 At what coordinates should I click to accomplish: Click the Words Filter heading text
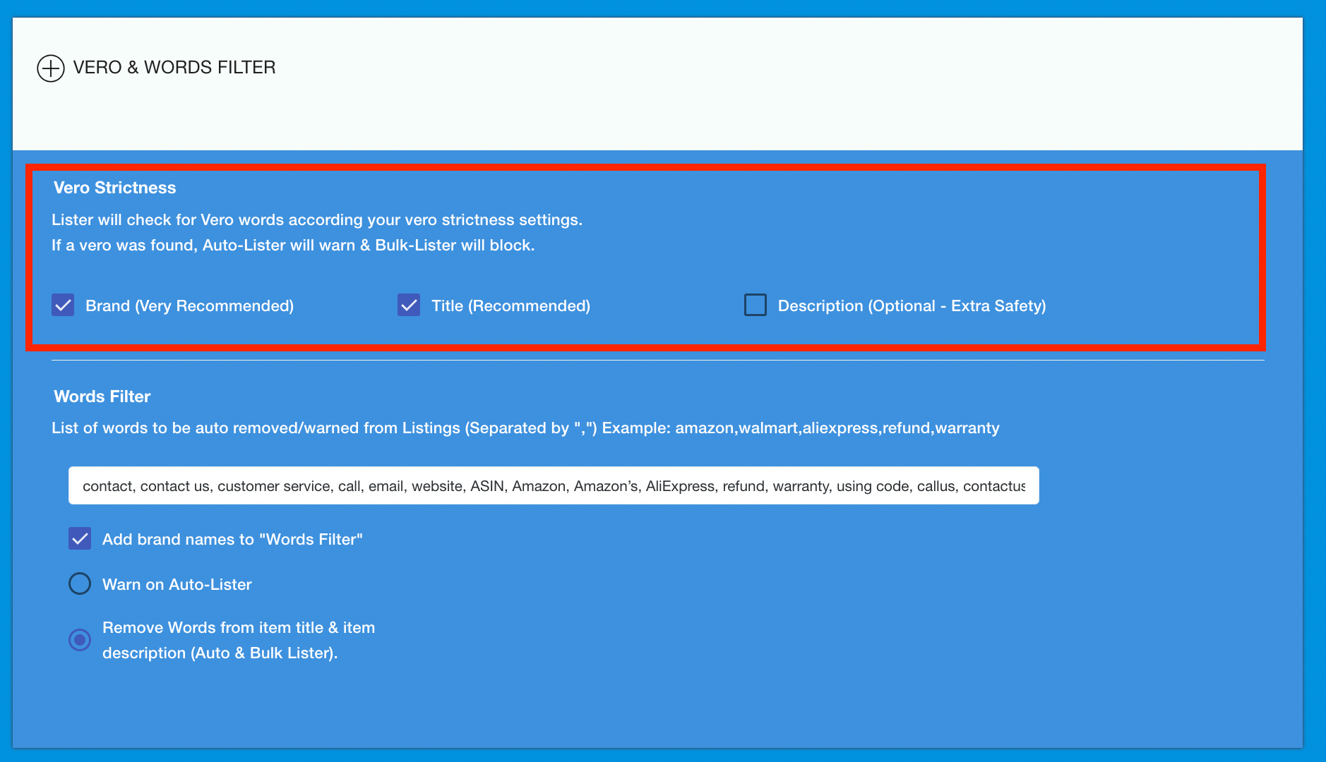102,397
